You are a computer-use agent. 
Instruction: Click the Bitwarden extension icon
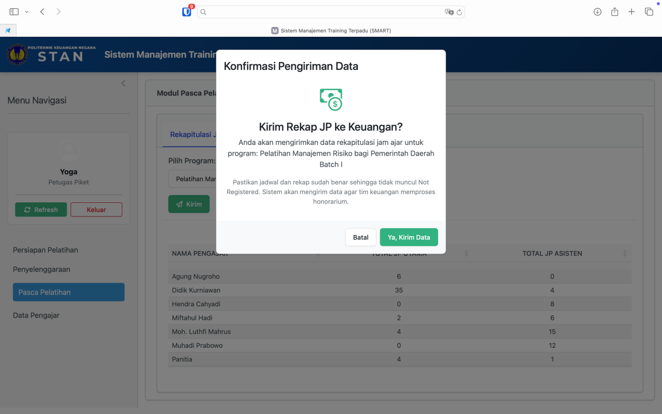pyautogui.click(x=187, y=12)
